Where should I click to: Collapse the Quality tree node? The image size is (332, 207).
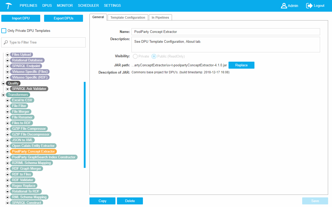pos(4,83)
